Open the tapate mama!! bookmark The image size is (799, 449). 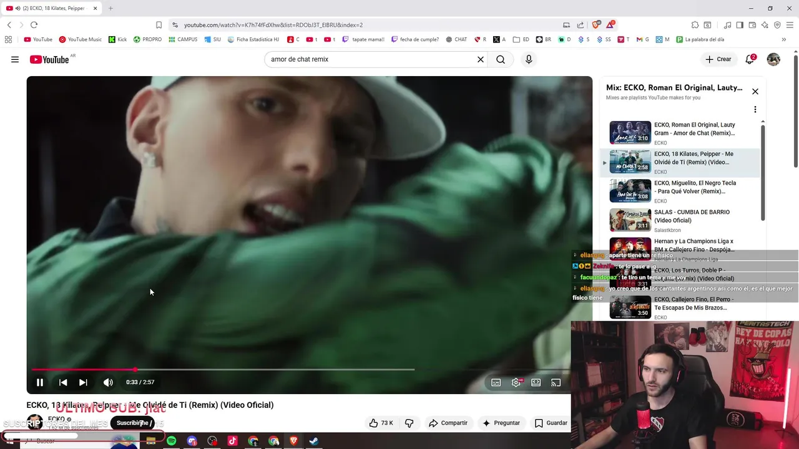click(x=363, y=39)
